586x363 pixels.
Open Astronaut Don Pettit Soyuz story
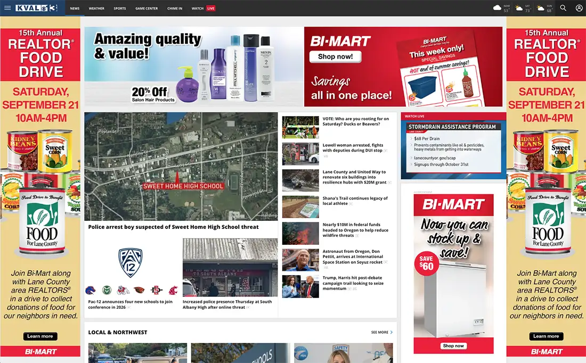pos(353,257)
